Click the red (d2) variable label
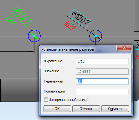This screenshot has width=139, height=120. (x=70, y=25)
